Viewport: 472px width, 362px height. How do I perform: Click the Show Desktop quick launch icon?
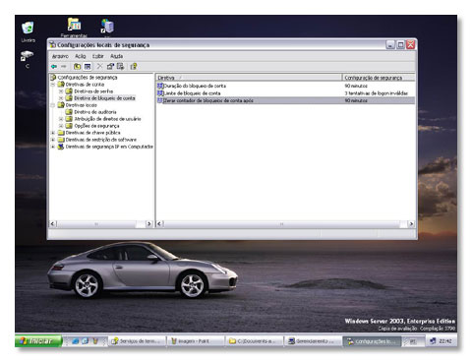point(86,341)
